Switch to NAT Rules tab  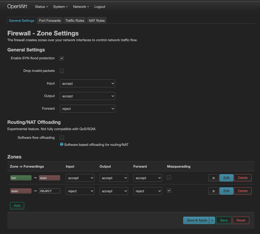[x=97, y=20]
